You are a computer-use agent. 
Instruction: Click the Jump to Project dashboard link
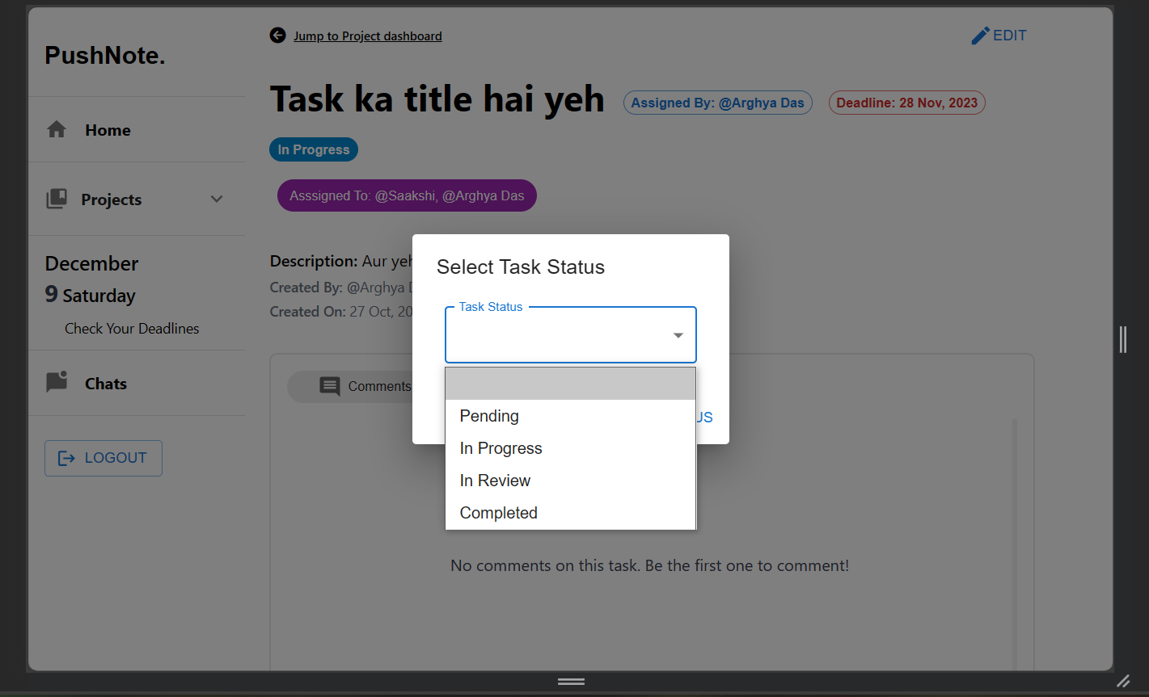pos(368,36)
